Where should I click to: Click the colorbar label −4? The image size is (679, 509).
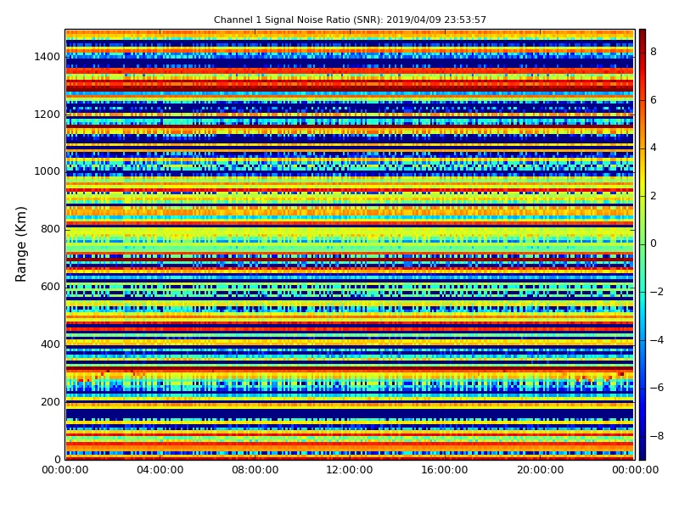(657, 340)
